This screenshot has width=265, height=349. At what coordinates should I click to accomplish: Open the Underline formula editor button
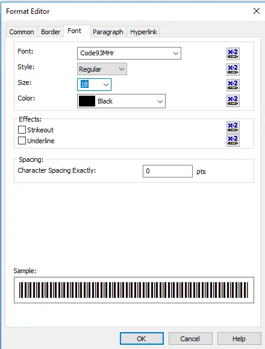tap(233, 140)
